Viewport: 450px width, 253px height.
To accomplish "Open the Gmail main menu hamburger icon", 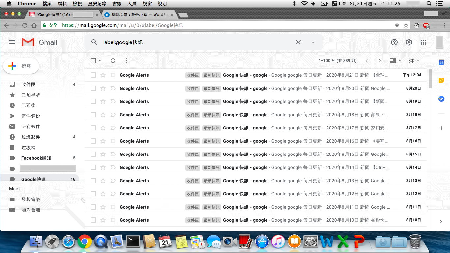I will 12,42.
